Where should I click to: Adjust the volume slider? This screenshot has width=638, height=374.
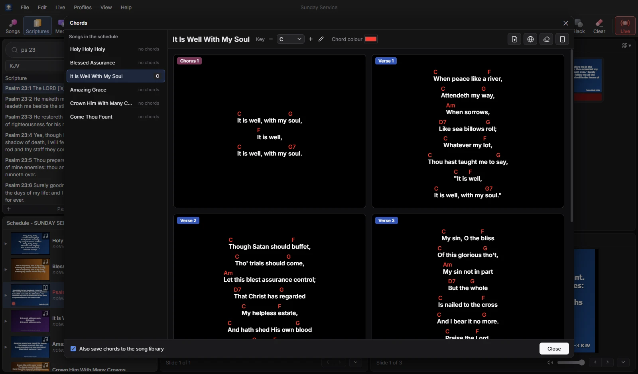571,362
